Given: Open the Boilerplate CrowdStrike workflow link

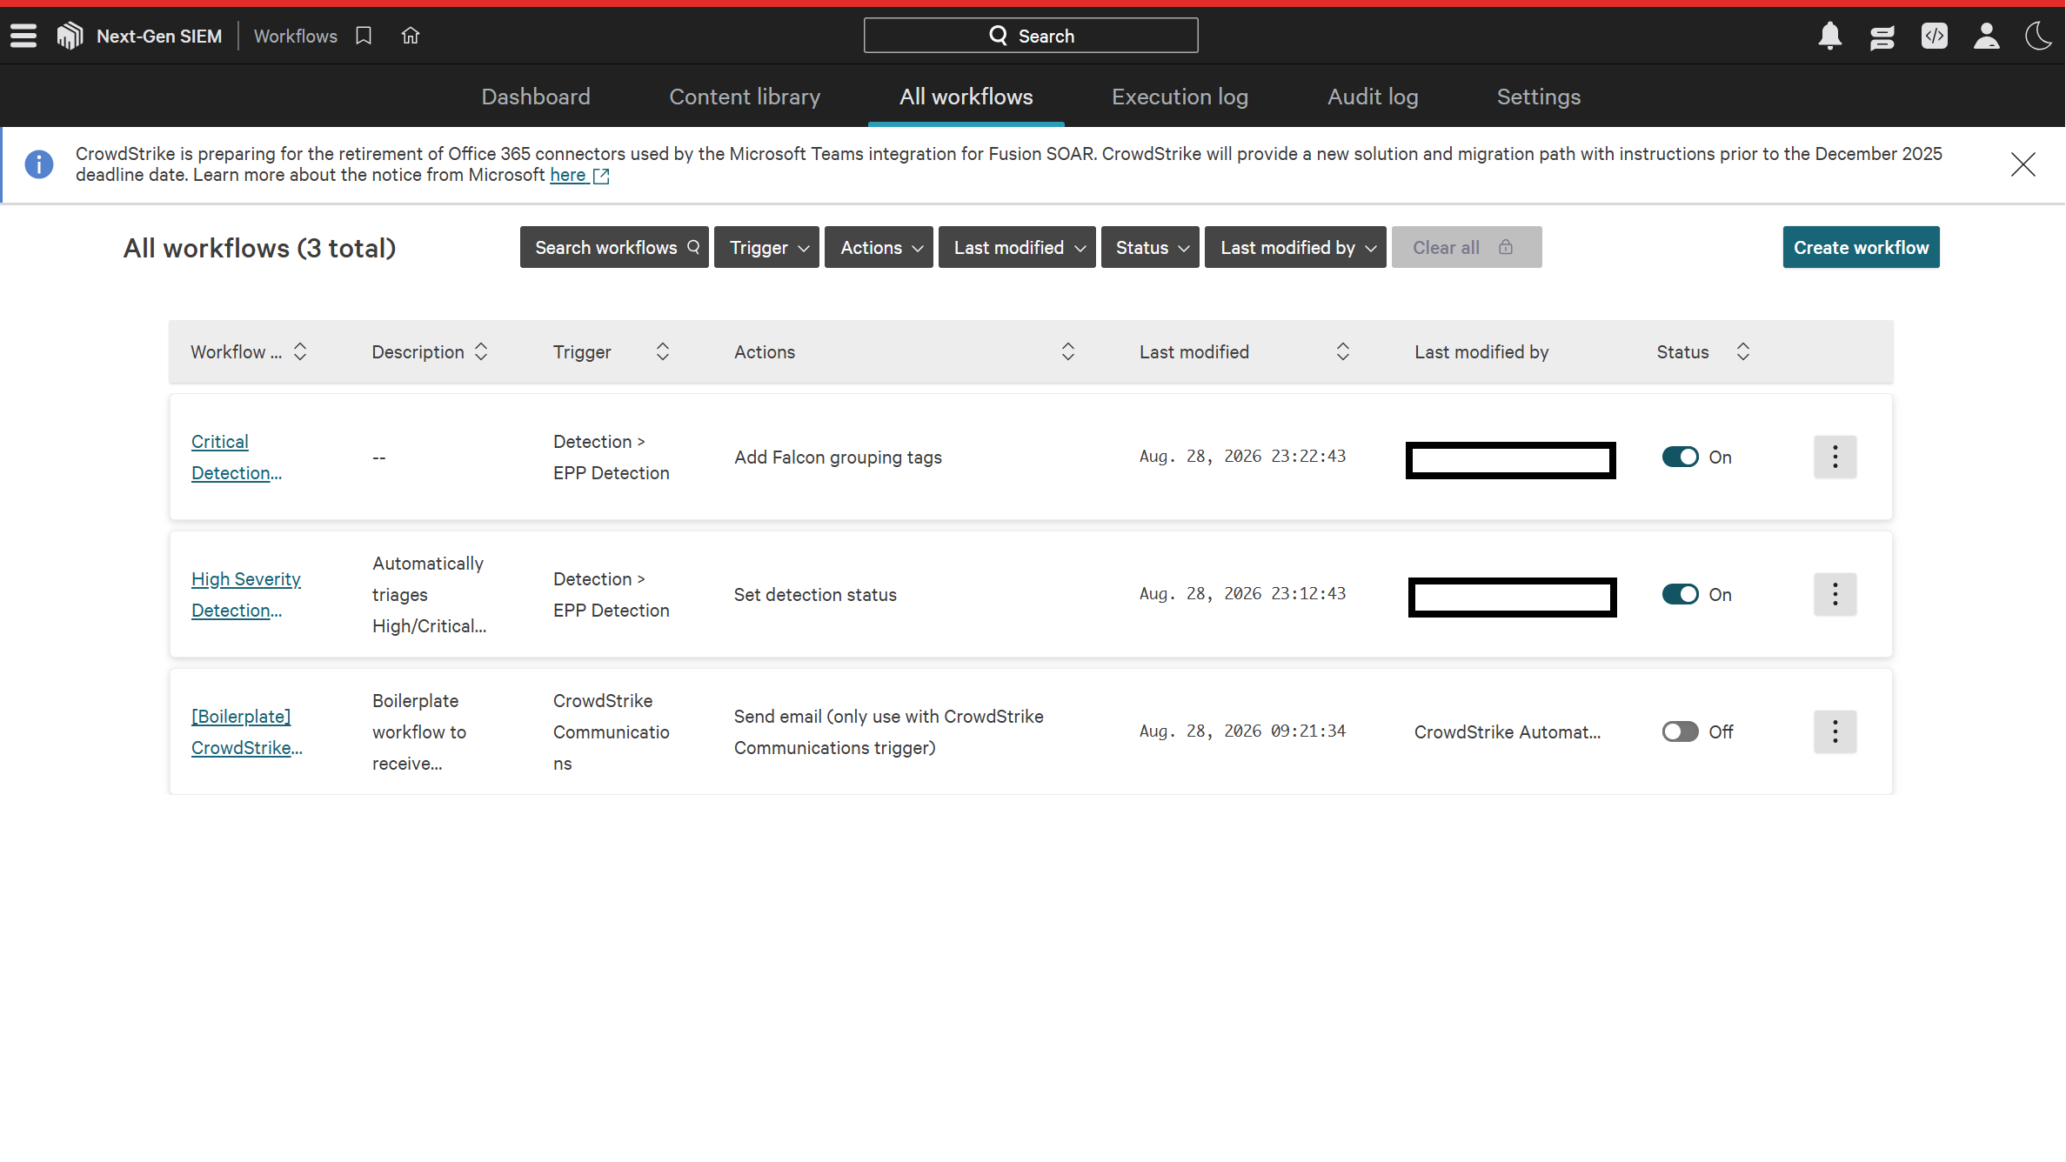Looking at the screenshot, I should pyautogui.click(x=247, y=732).
